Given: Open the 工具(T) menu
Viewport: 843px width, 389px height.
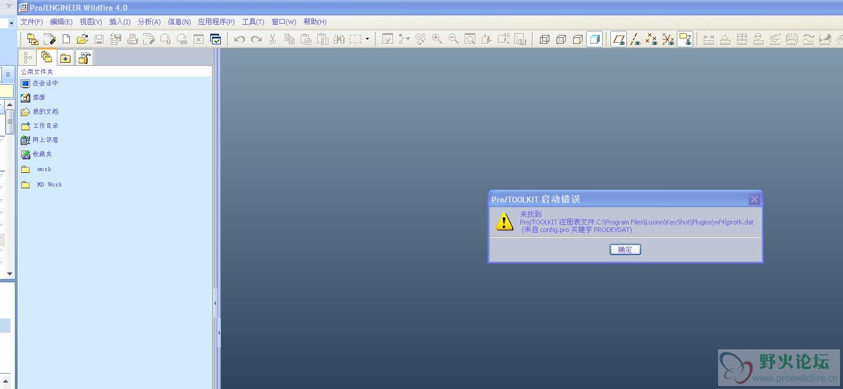Looking at the screenshot, I should coord(253,22).
